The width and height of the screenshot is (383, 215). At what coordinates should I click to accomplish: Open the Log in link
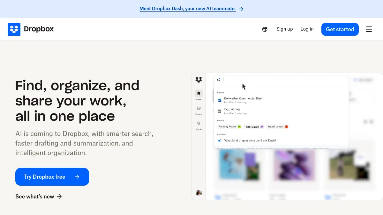point(307,29)
